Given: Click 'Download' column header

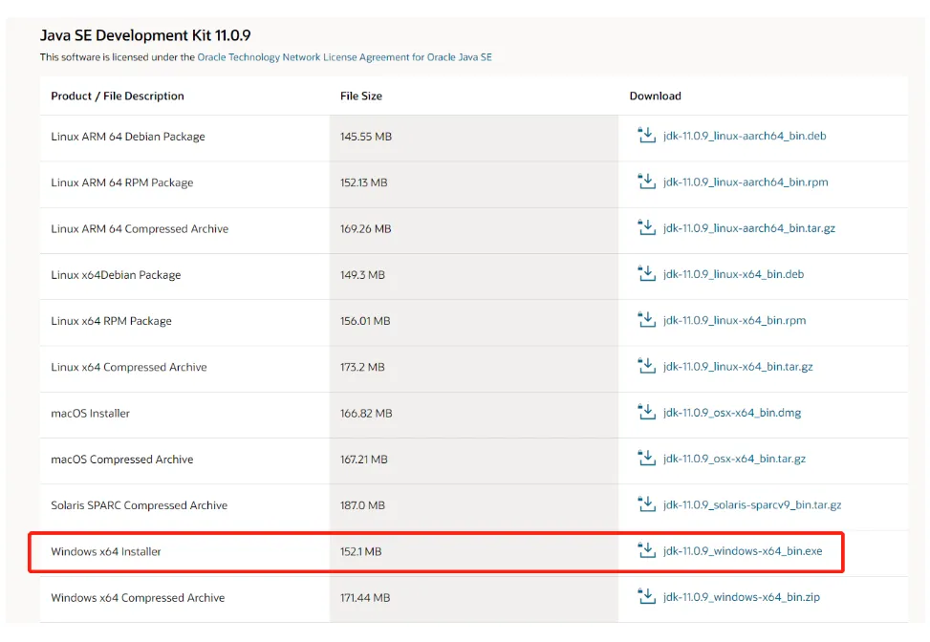Looking at the screenshot, I should [x=656, y=96].
